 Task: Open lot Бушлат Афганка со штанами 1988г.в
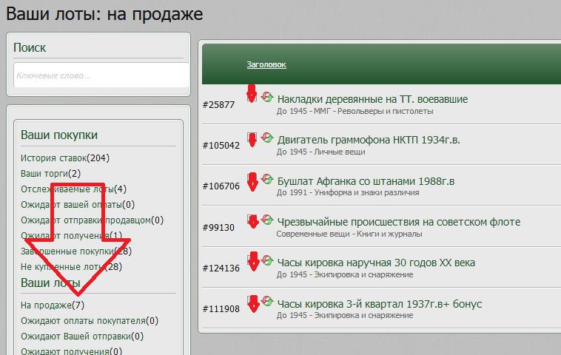pos(366,181)
